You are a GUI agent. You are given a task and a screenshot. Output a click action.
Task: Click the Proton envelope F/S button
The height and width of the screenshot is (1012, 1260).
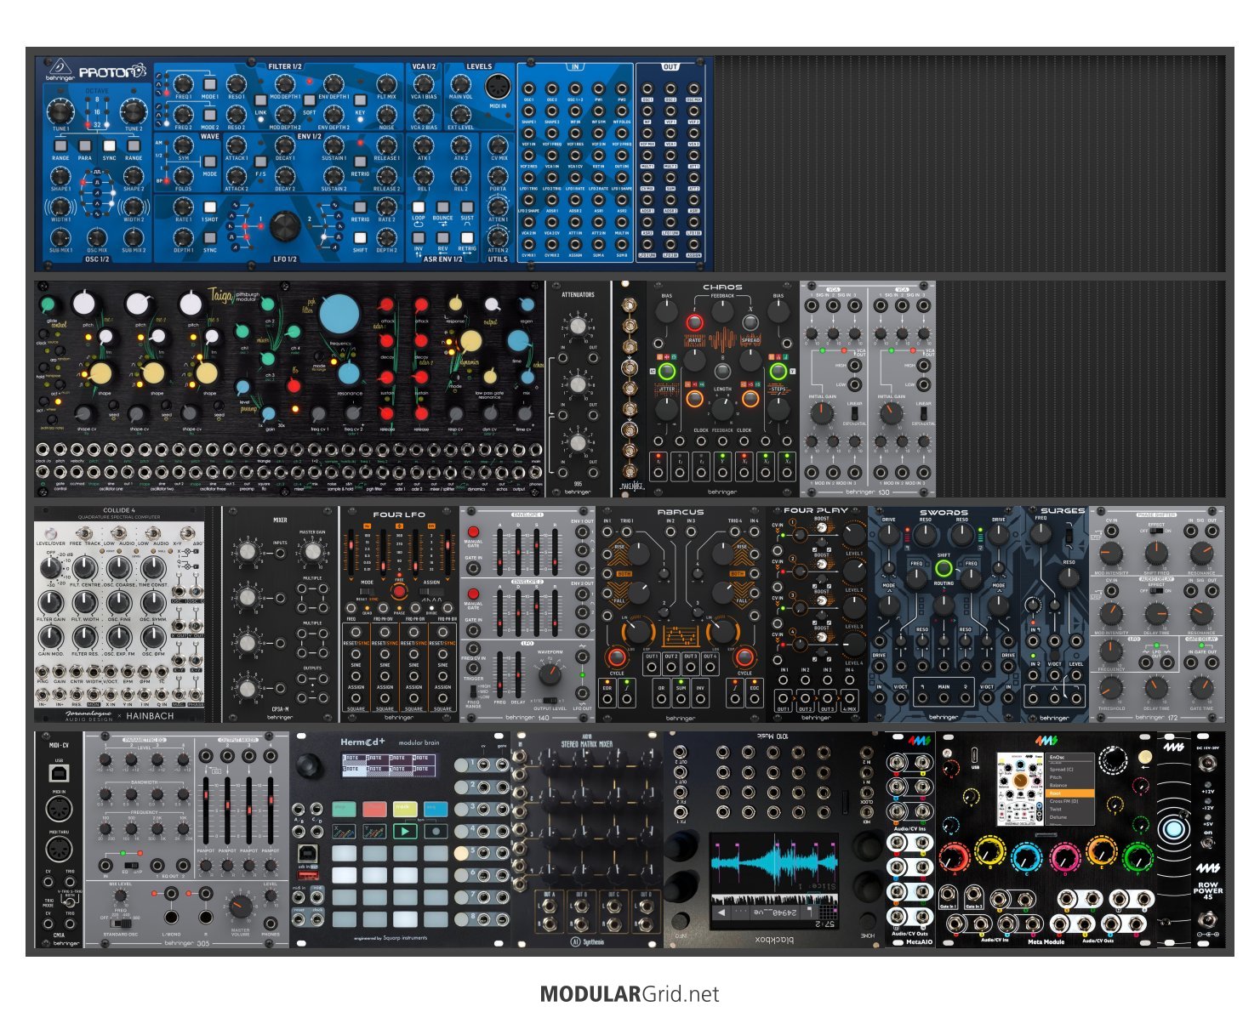click(x=260, y=162)
